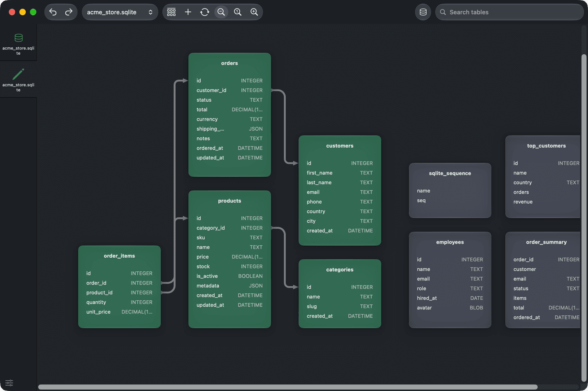Zoom out with the minus magnifier
Viewport: 588px width, 391px height.
coord(221,12)
